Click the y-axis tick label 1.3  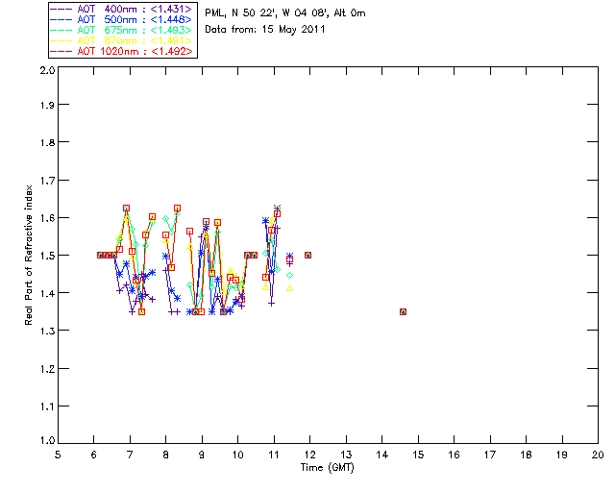[x=47, y=331]
